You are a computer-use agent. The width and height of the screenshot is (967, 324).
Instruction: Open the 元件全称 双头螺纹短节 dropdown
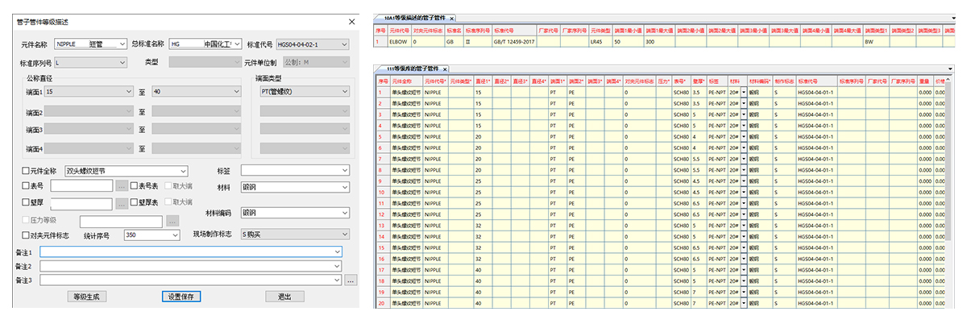tap(125, 171)
